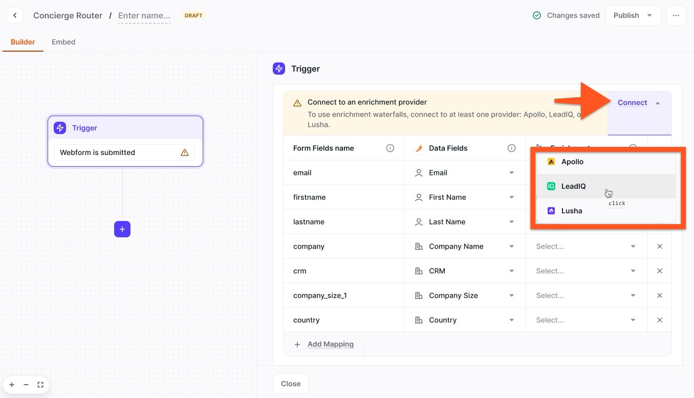
Task: Click the crm form field cell
Action: click(343, 271)
